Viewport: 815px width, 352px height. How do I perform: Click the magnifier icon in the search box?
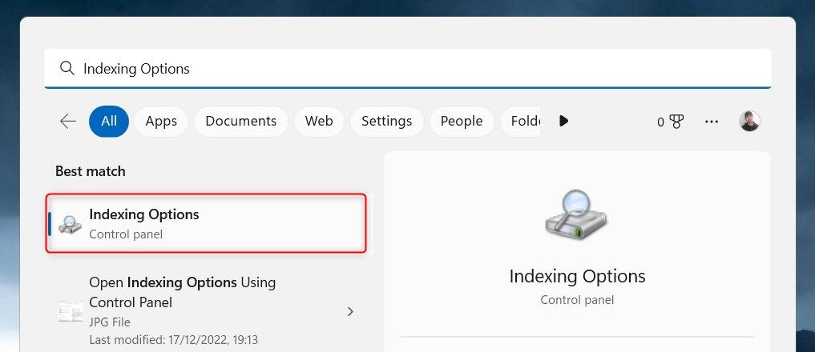coord(67,69)
